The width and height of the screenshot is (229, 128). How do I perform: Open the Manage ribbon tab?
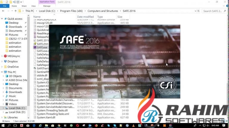pos(47,6)
